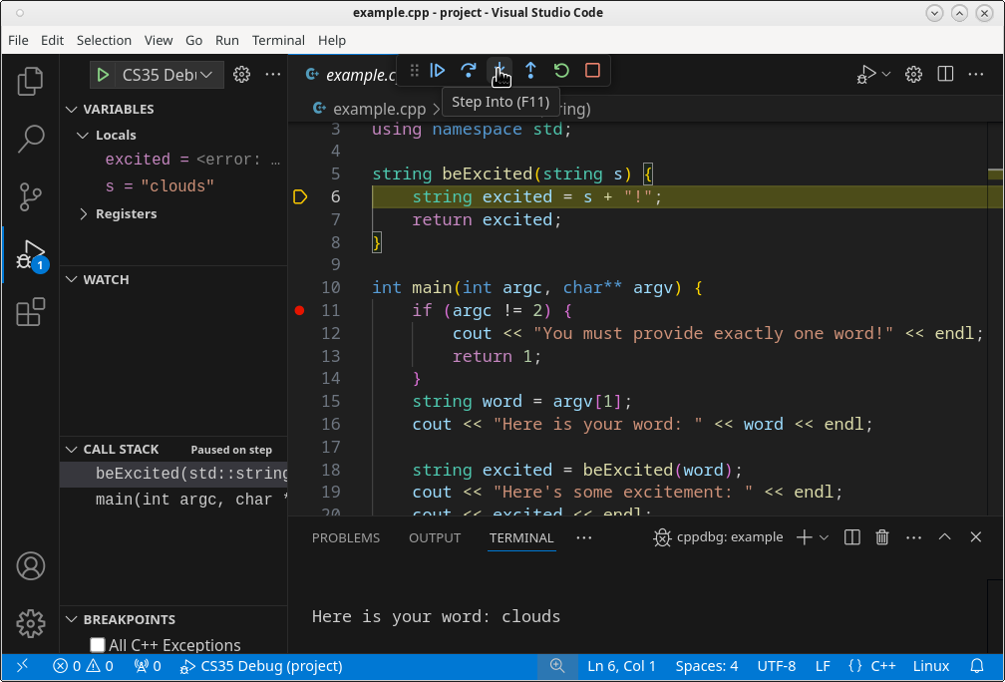Viewport: 1005px width, 682px height.
Task: Click Step Out in the debug toolbar
Action: [530, 70]
